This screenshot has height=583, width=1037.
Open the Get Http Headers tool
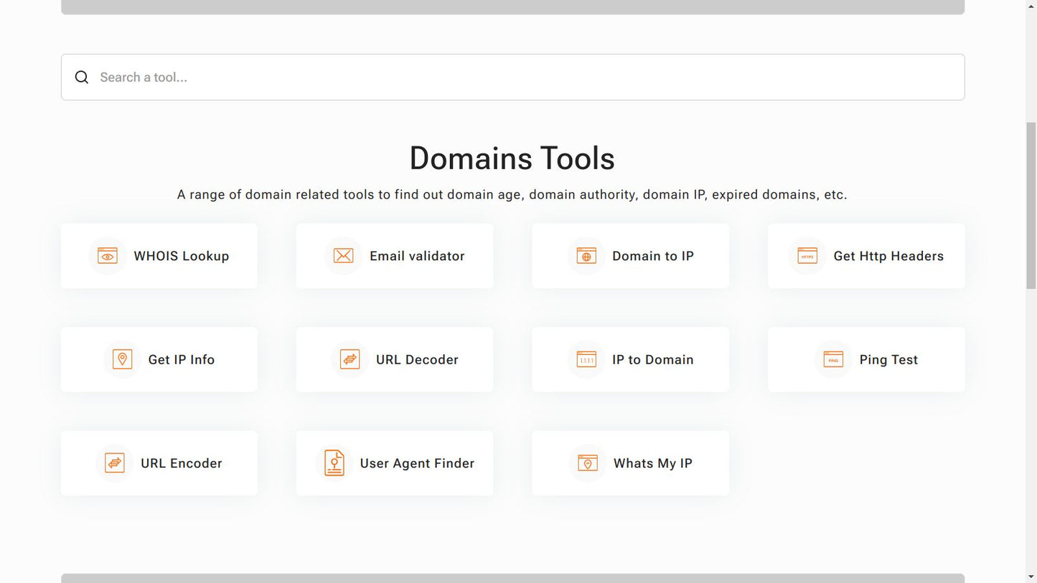866,256
